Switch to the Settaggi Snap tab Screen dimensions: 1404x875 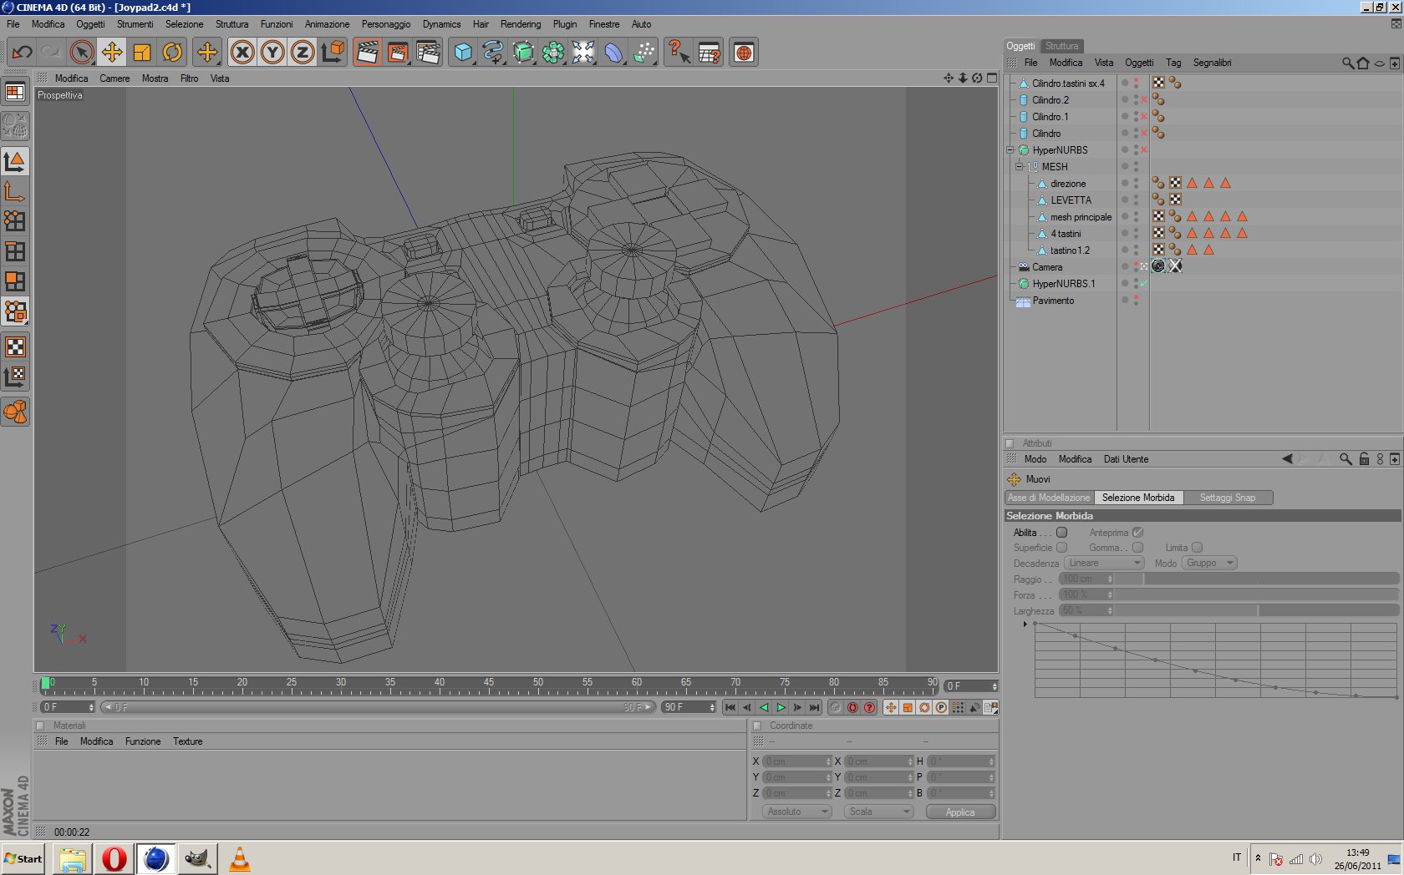(1227, 498)
